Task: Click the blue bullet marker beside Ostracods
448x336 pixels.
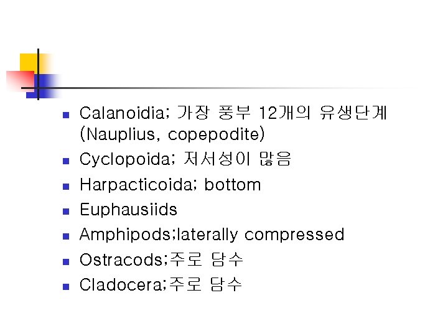Action: point(66,262)
